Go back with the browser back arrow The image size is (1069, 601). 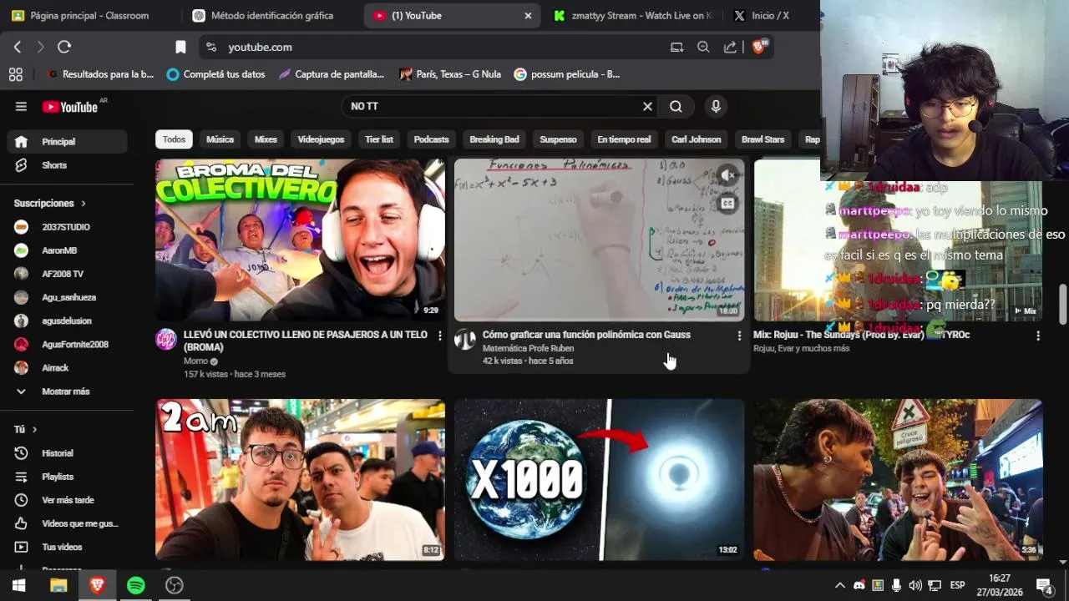(18, 48)
